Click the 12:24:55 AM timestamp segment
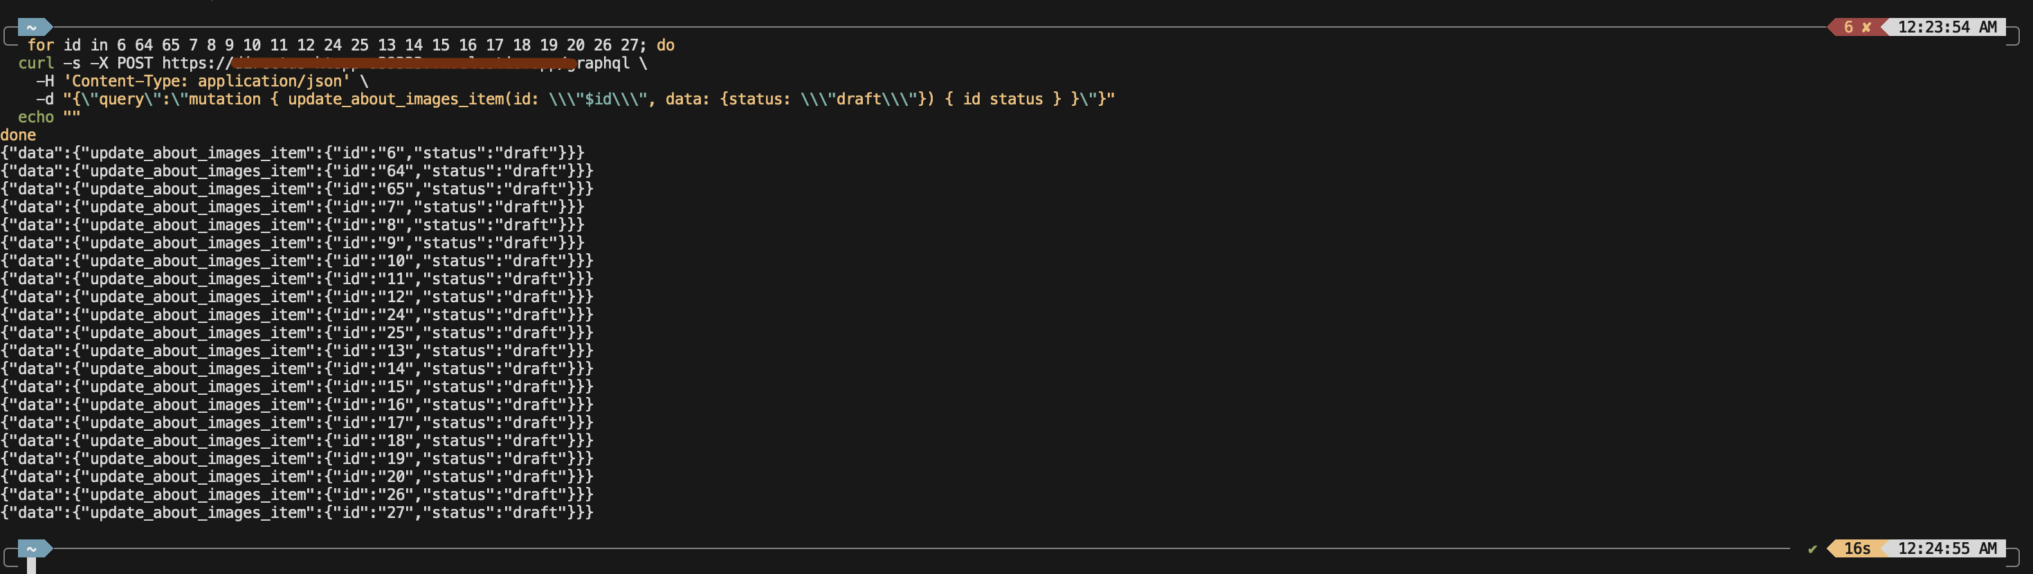 (x=1947, y=548)
